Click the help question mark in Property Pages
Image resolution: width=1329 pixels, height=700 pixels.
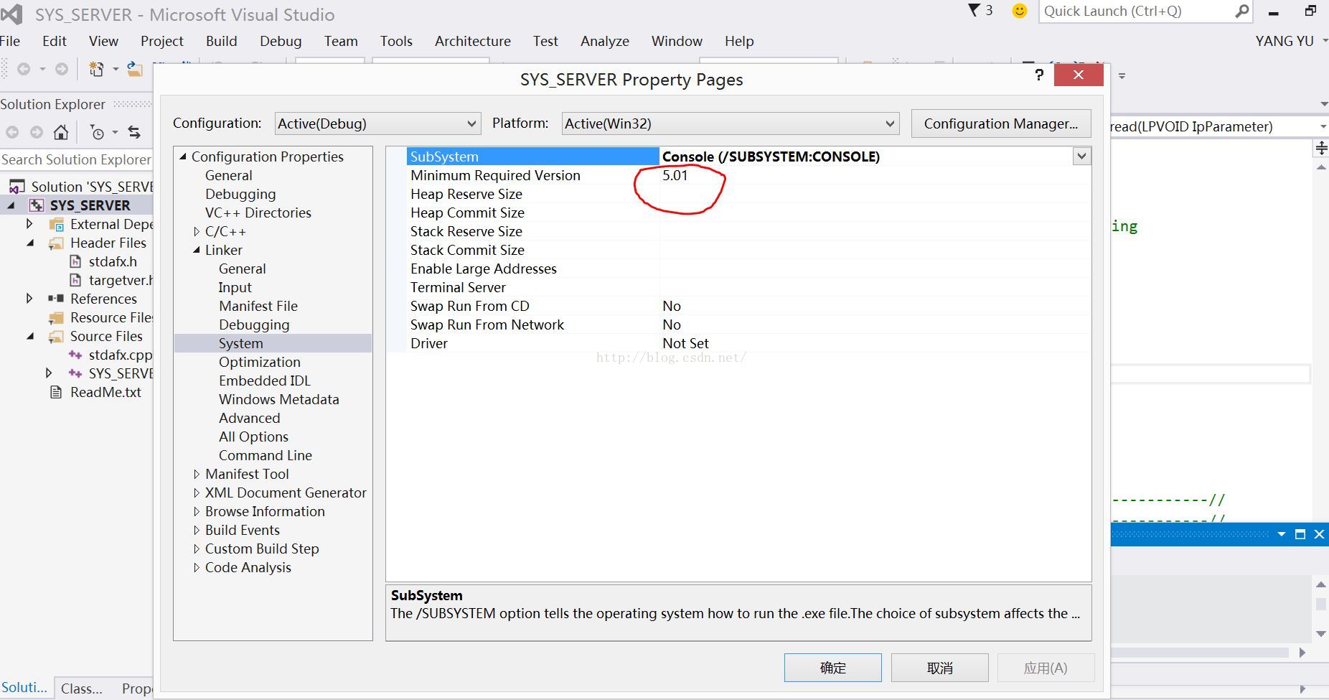click(1039, 75)
